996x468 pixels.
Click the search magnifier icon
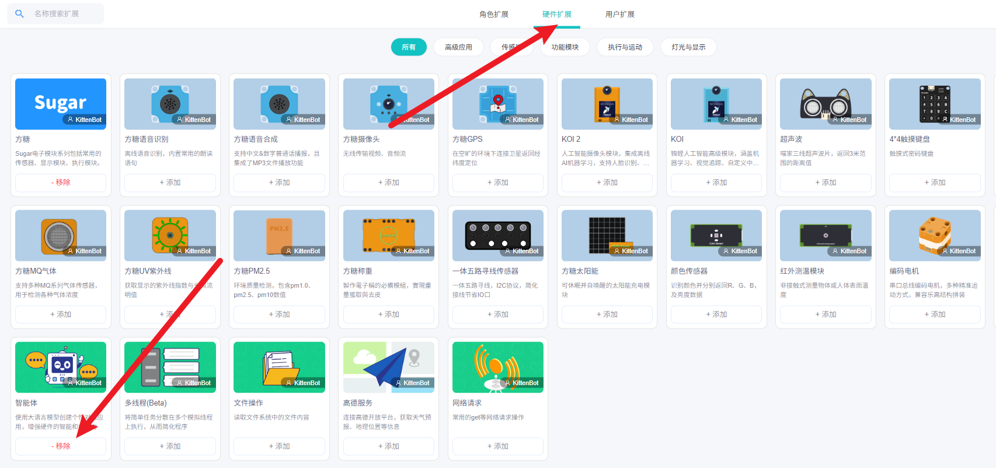[x=19, y=13]
